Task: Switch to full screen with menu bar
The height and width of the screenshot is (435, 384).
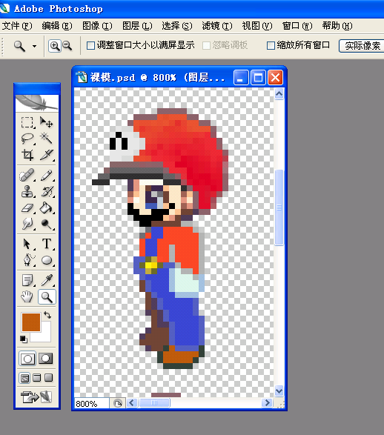Action: pyautogui.click(x=36, y=378)
